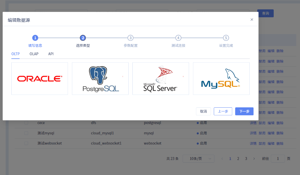The width and height of the screenshot is (300, 175).
Task: Choose the PostgreSQL elephant logo card
Action: coord(100,79)
